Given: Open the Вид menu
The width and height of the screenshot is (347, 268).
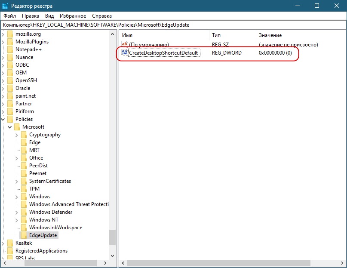Looking at the screenshot, I should coord(49,16).
